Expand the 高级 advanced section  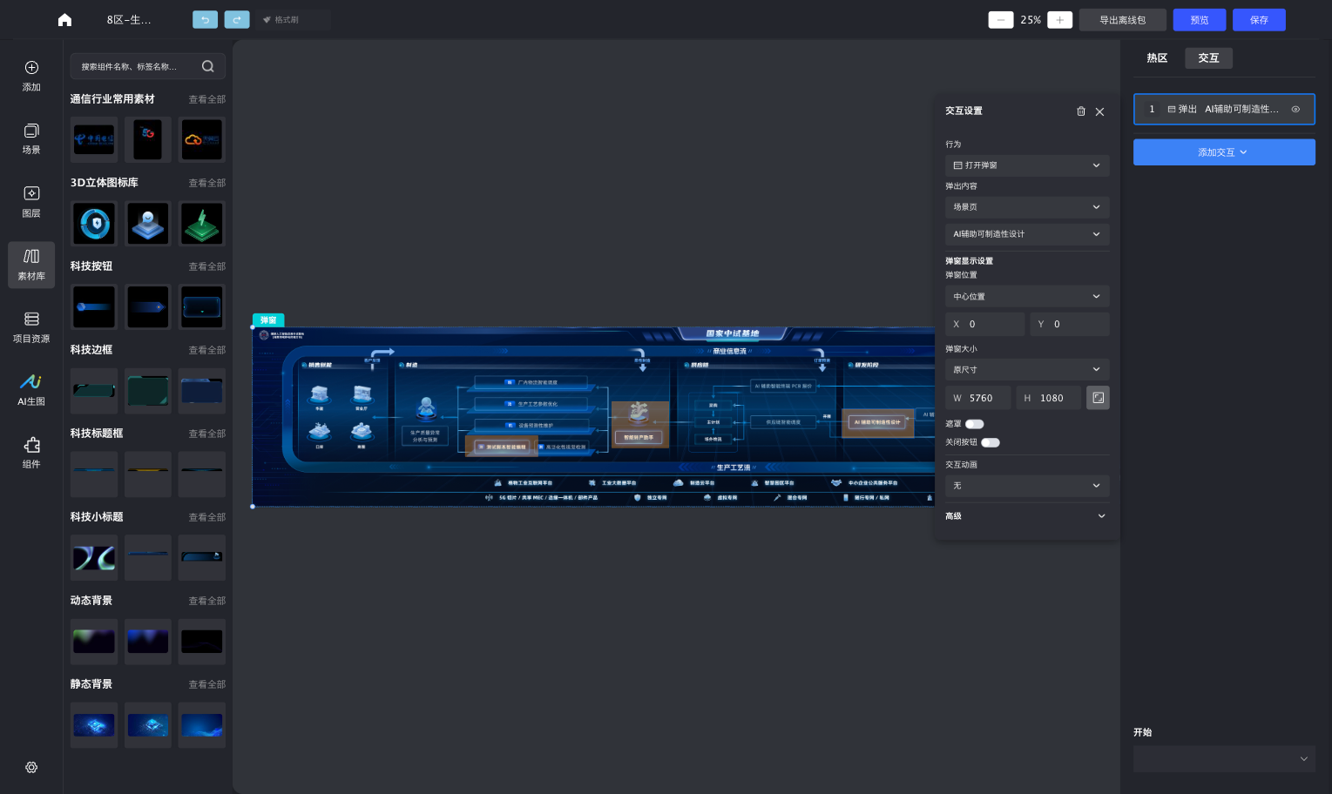1027,516
